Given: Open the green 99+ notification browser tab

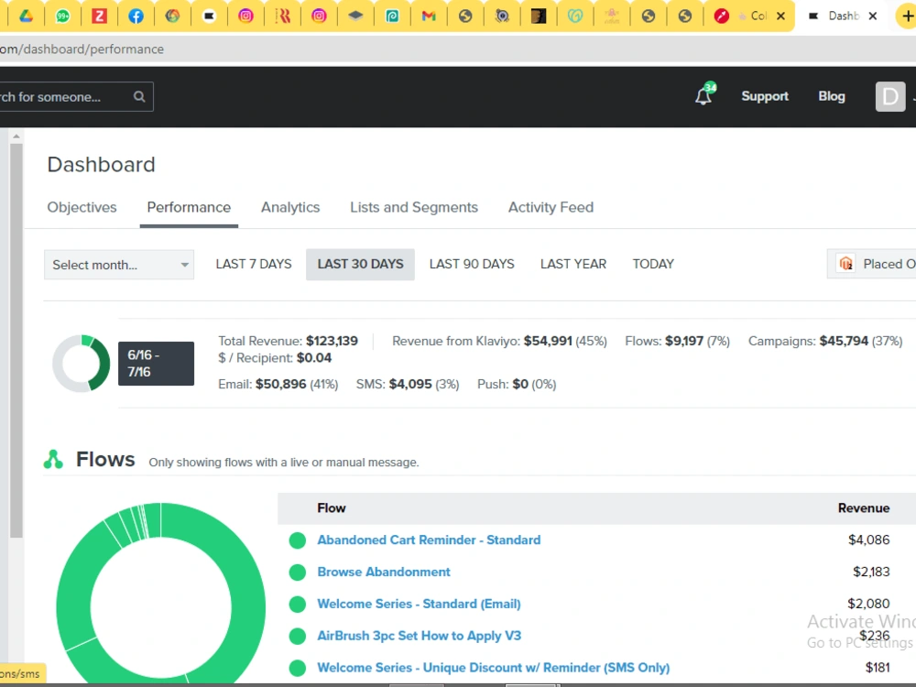Looking at the screenshot, I should tap(62, 16).
